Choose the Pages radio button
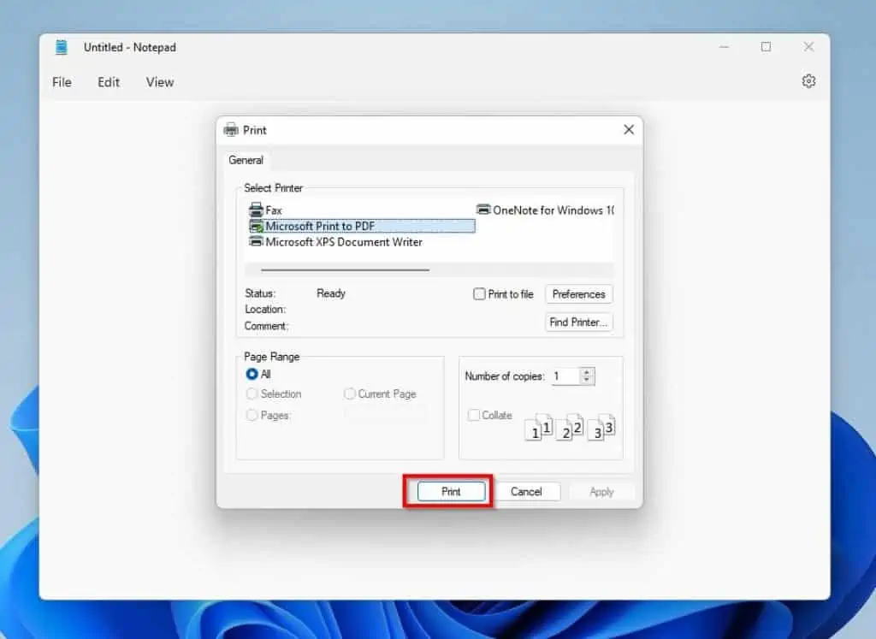The width and height of the screenshot is (876, 639). [252, 415]
